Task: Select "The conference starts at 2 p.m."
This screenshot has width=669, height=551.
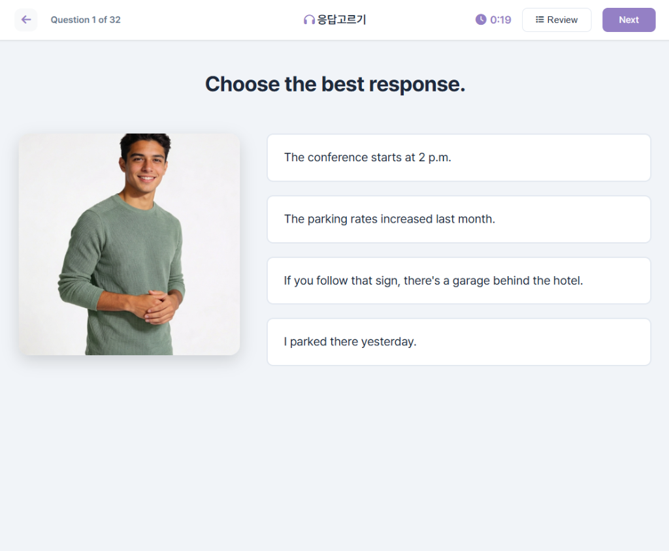Action: 459,158
